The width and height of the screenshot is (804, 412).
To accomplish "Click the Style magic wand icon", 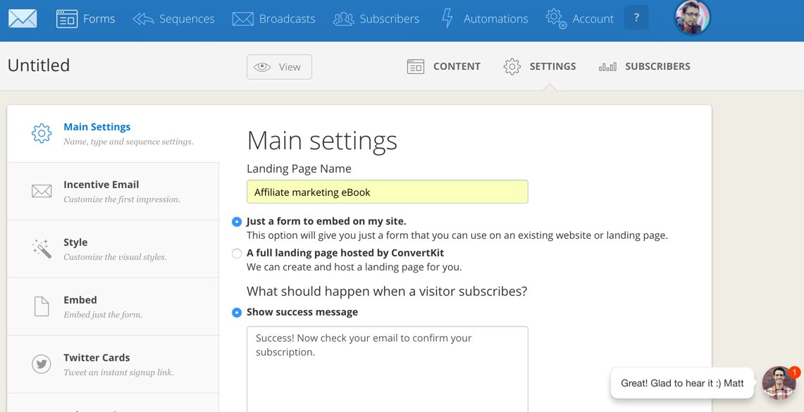I will (x=42, y=249).
